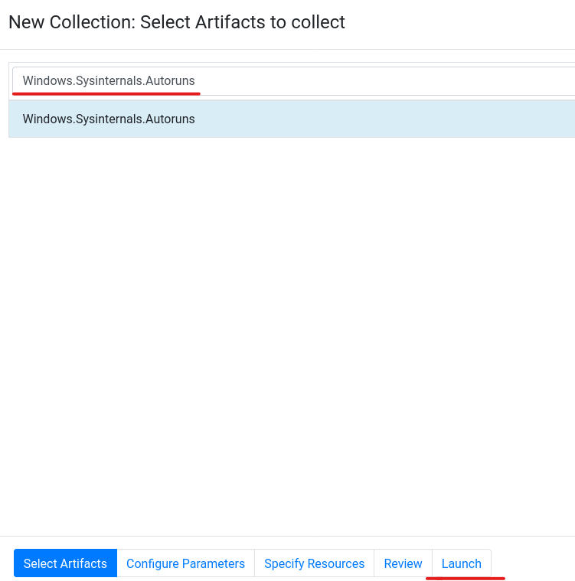Click empty right side of search box
575x581 pixels.
386,81
